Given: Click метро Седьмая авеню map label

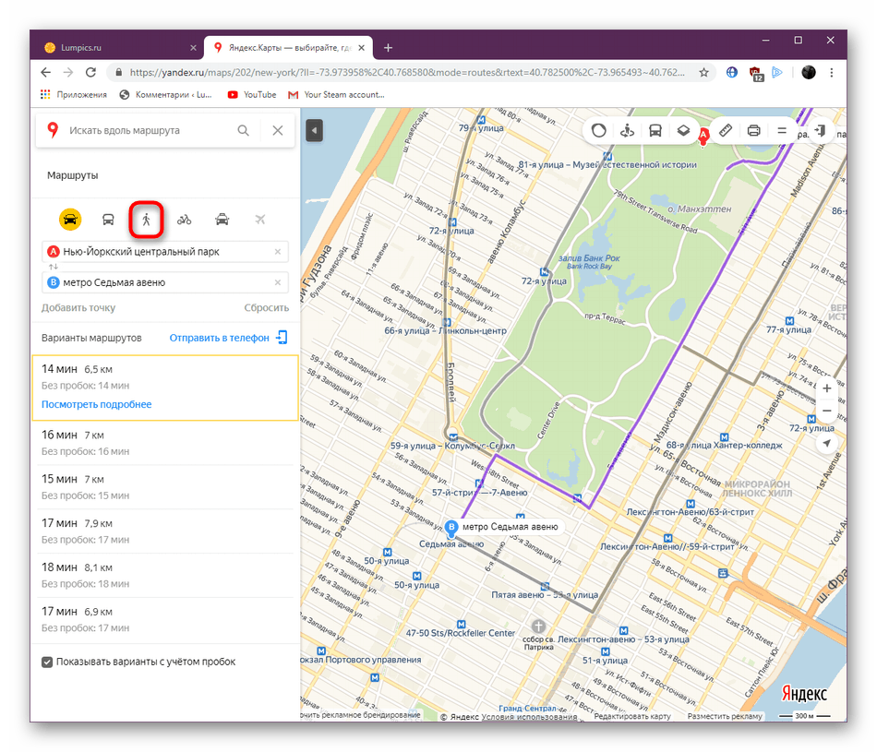Looking at the screenshot, I should click(511, 527).
